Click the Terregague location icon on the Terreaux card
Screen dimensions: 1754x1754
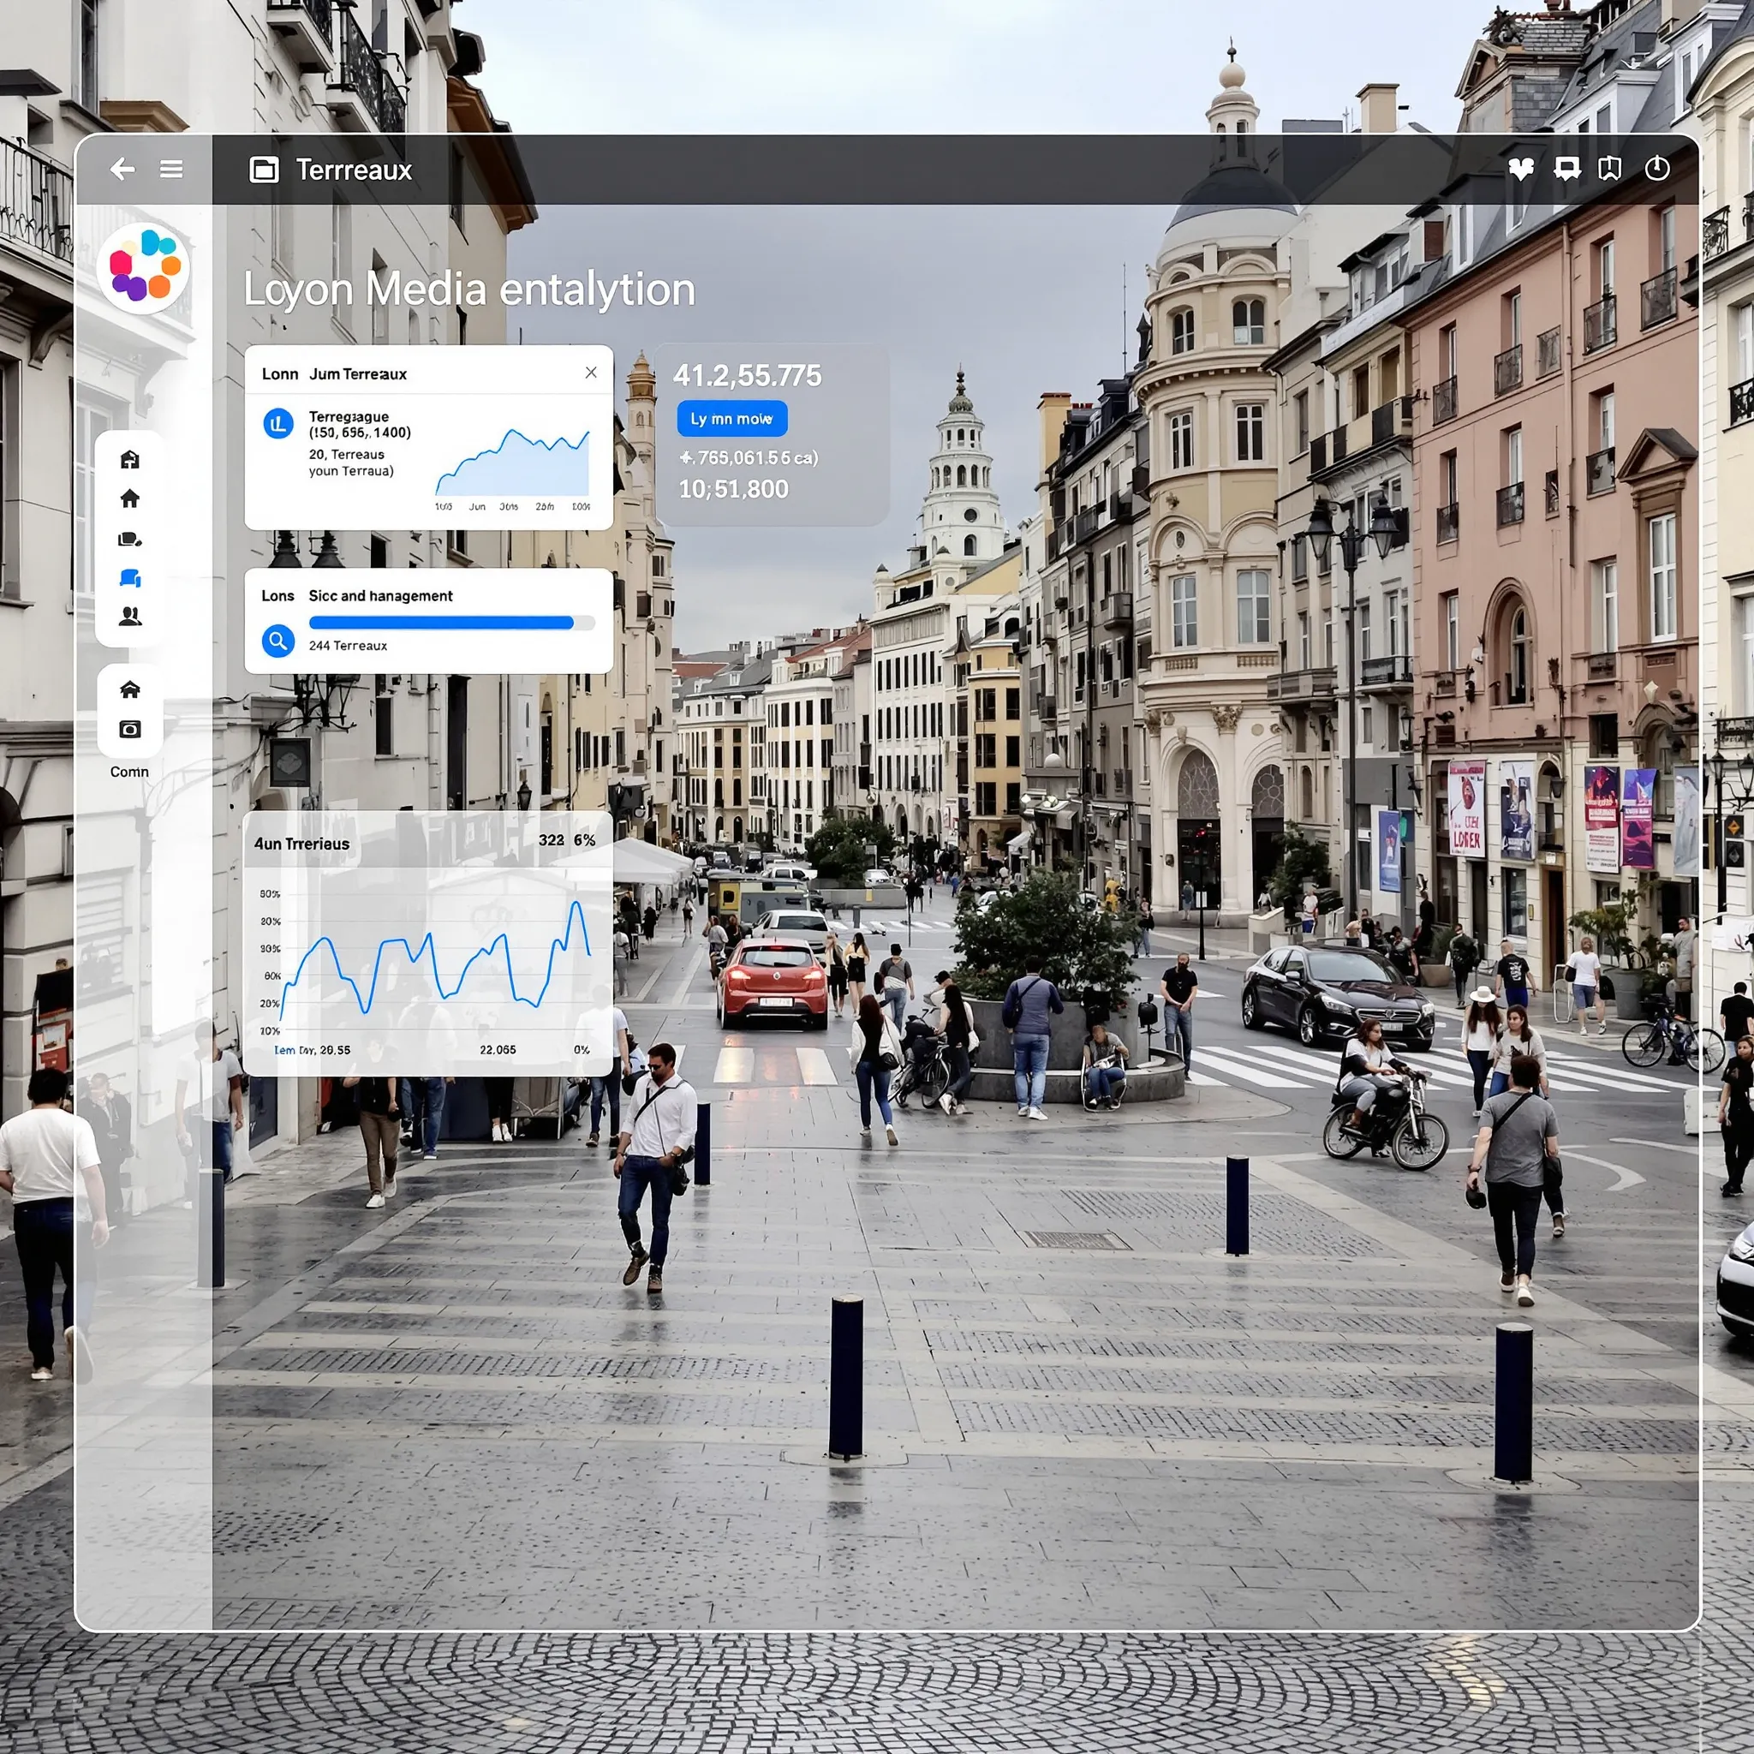277,425
